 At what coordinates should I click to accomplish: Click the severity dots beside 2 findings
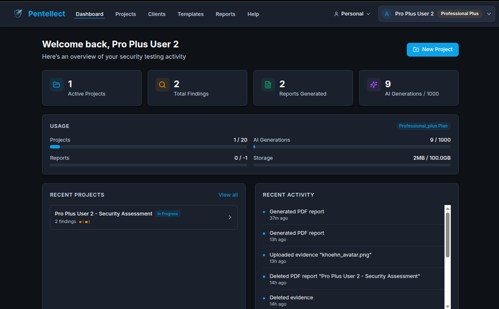(84, 222)
